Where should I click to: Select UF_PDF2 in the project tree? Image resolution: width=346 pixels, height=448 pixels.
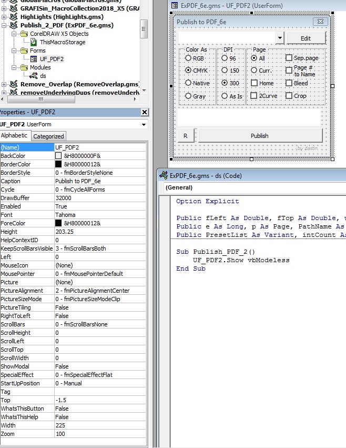click(x=52, y=59)
